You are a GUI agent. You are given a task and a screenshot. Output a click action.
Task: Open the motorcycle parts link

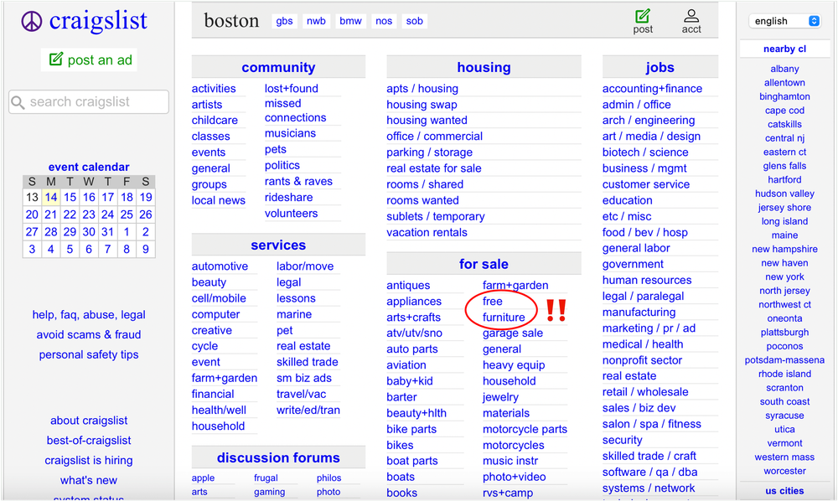pos(525,430)
